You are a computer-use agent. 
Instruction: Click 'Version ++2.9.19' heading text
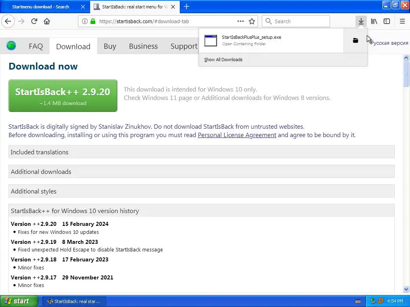tap(34, 242)
